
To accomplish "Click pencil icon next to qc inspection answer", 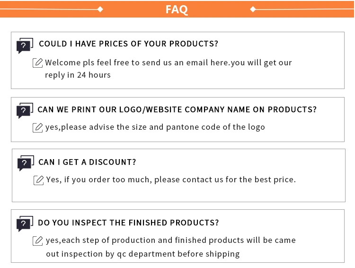I will (x=38, y=241).
